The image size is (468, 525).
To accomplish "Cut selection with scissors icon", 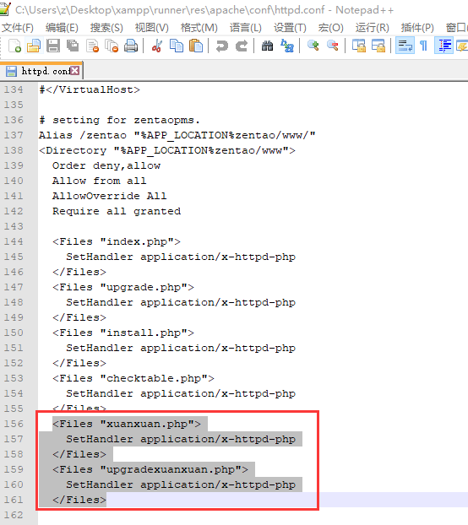I will click(x=157, y=46).
